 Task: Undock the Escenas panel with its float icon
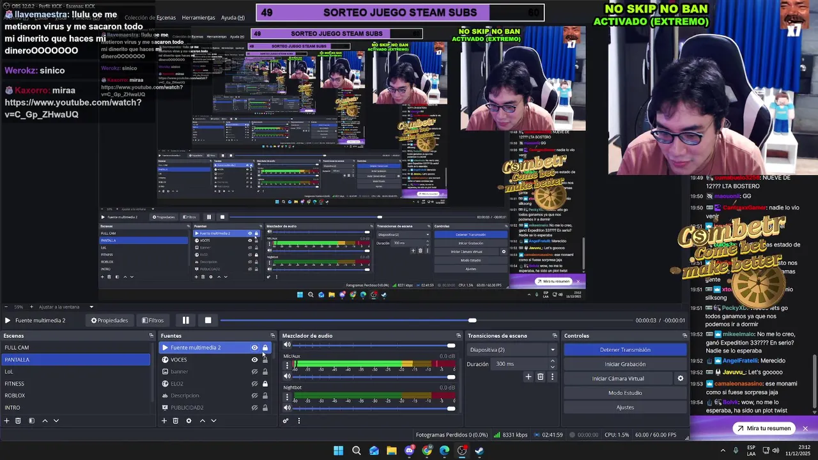[151, 335]
